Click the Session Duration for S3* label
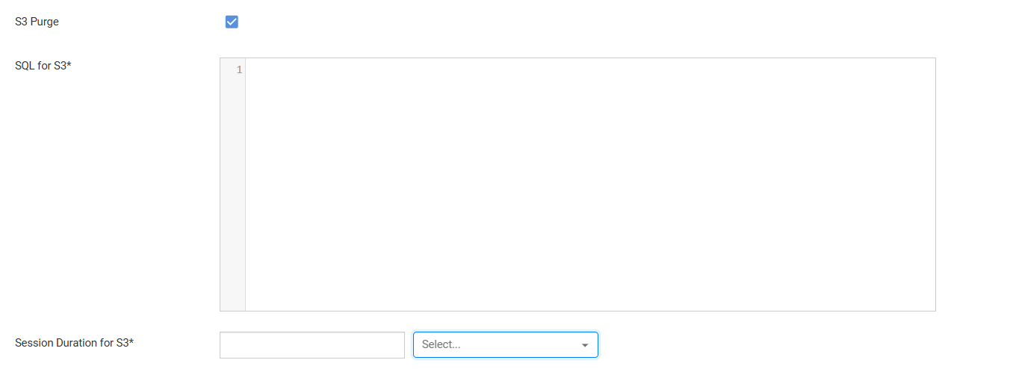 74,343
